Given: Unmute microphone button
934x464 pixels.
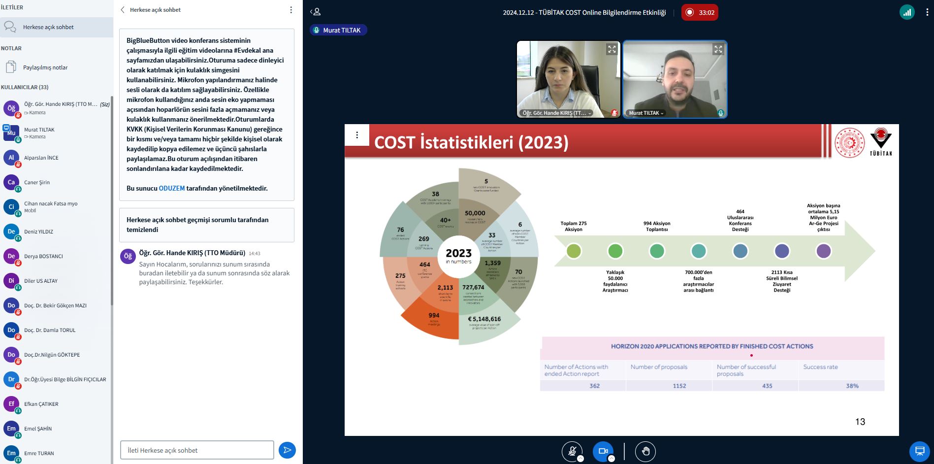Looking at the screenshot, I should [x=572, y=451].
